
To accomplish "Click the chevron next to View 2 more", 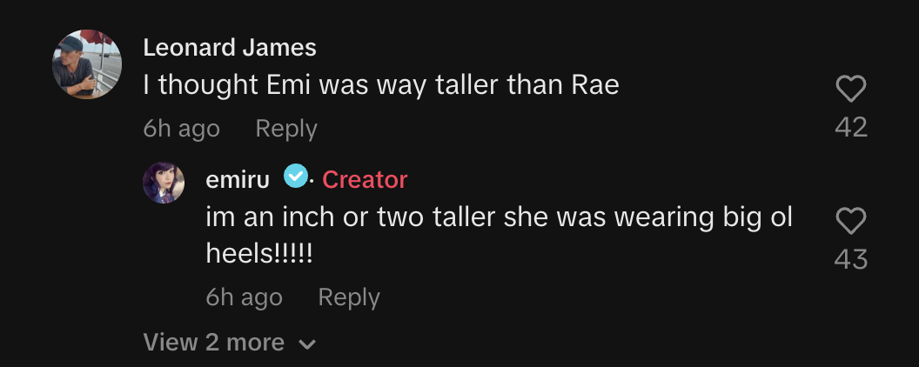I will tap(307, 344).
